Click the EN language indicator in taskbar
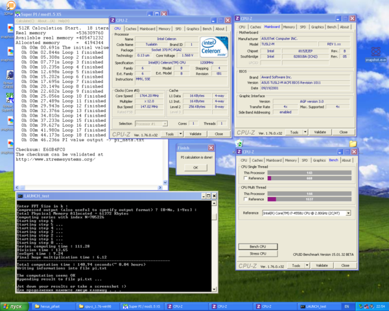The width and height of the screenshot is (389, 311). click(x=347, y=306)
